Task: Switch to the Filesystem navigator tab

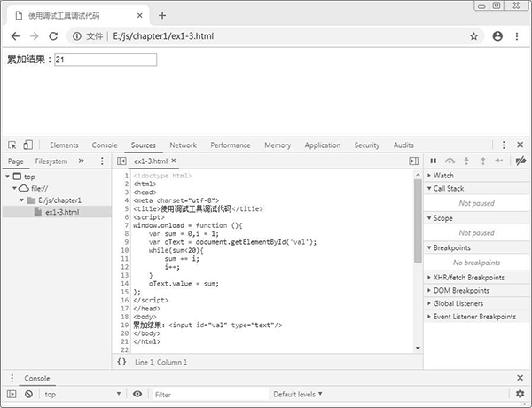Action: pyautogui.click(x=51, y=161)
